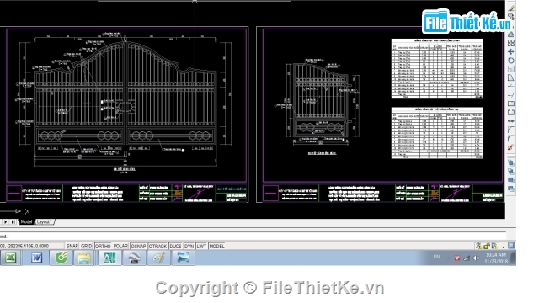The image size is (539, 303).
Task: Click the Bring to Front draw order icon
Action: click(511, 162)
